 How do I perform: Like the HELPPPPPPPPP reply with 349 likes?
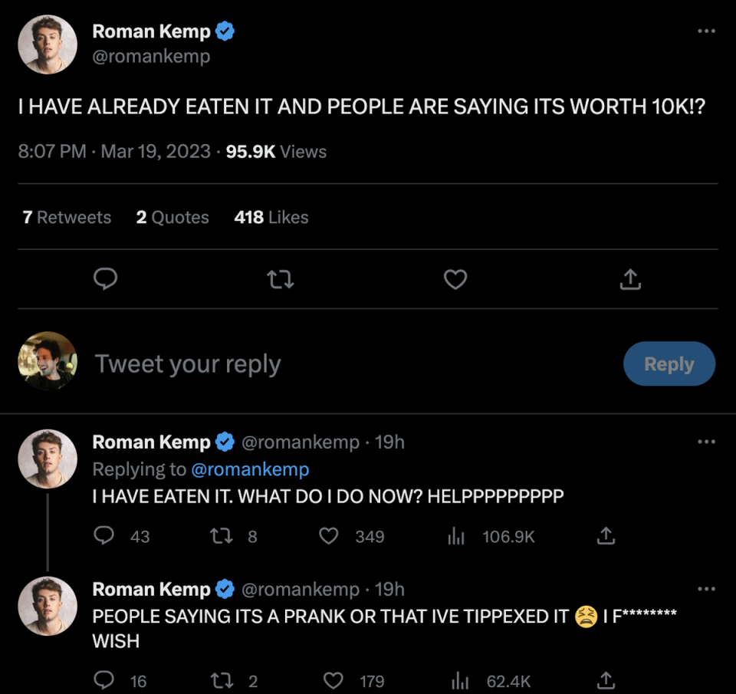click(329, 536)
